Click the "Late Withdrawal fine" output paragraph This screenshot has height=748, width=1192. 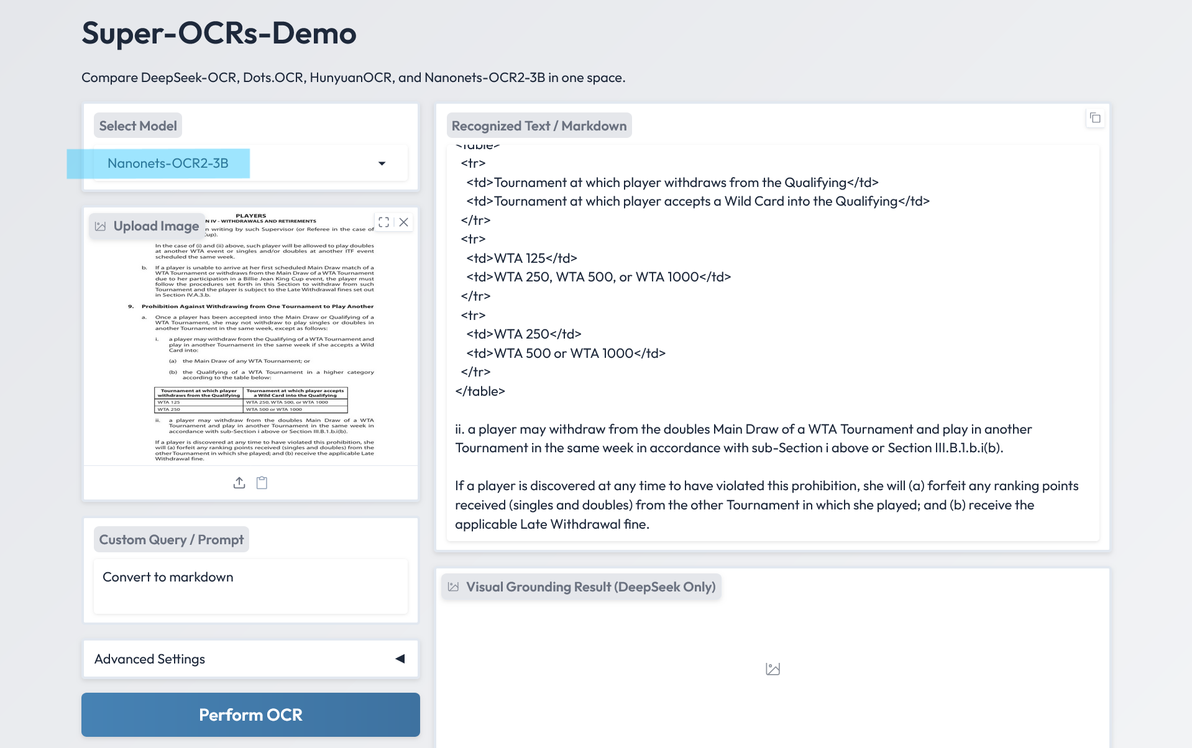click(x=766, y=504)
